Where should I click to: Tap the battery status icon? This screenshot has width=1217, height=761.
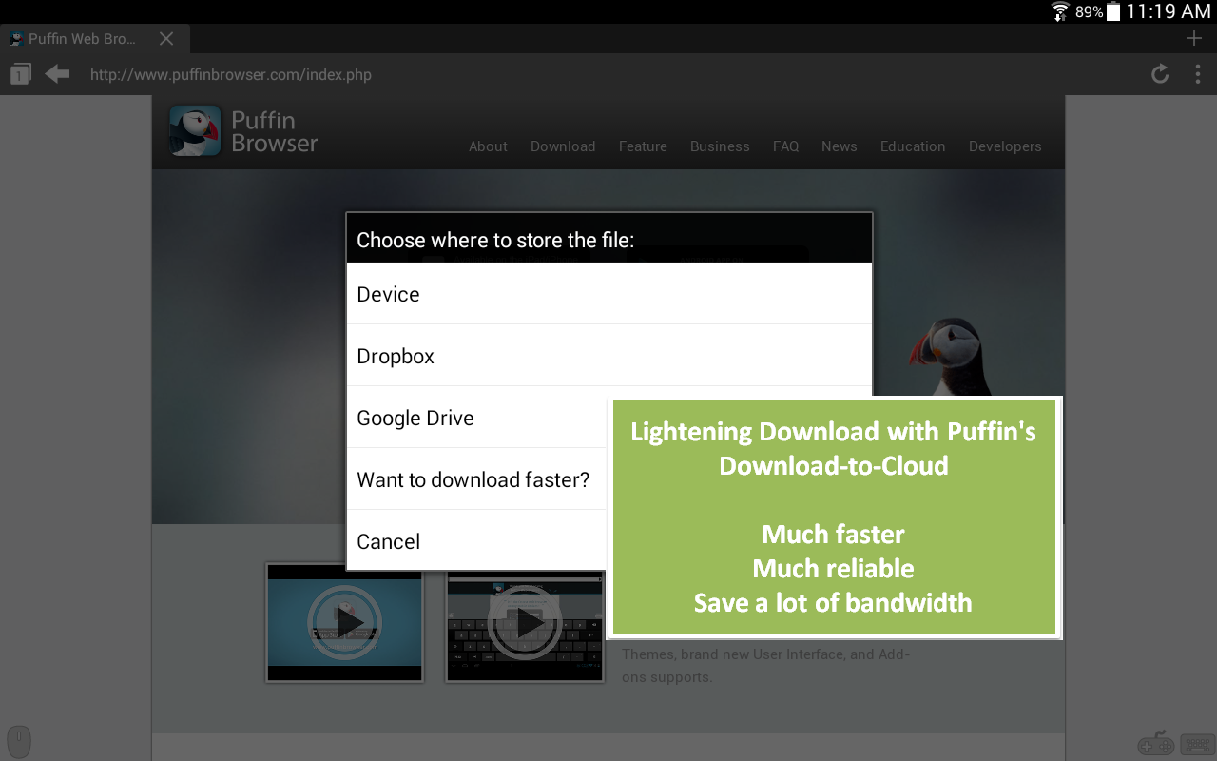click(1113, 11)
